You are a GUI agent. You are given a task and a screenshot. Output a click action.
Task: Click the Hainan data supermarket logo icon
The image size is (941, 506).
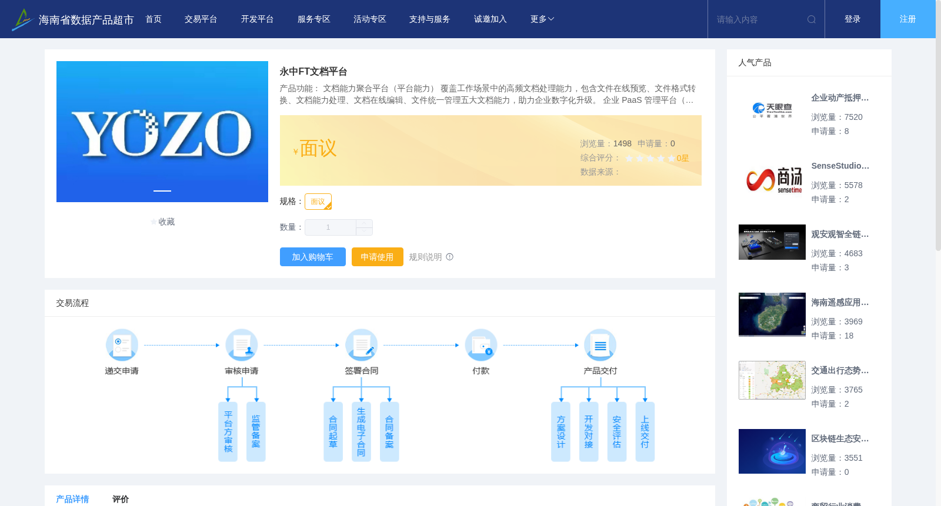click(22, 19)
